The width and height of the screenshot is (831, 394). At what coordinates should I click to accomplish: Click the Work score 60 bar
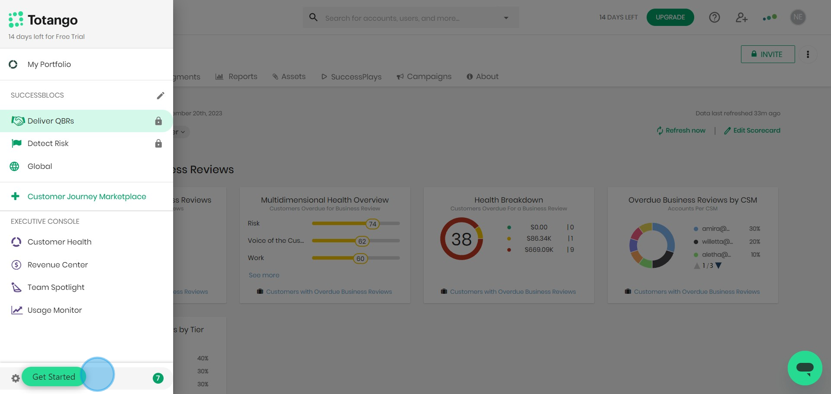(356, 258)
